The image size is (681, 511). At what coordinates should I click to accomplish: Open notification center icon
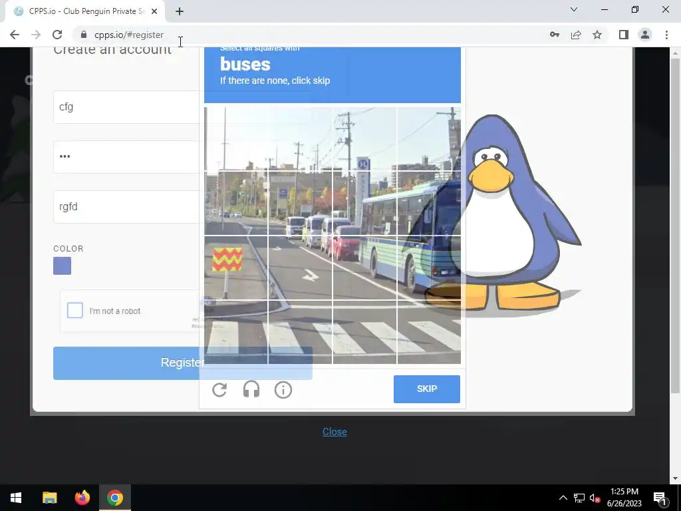(660, 498)
